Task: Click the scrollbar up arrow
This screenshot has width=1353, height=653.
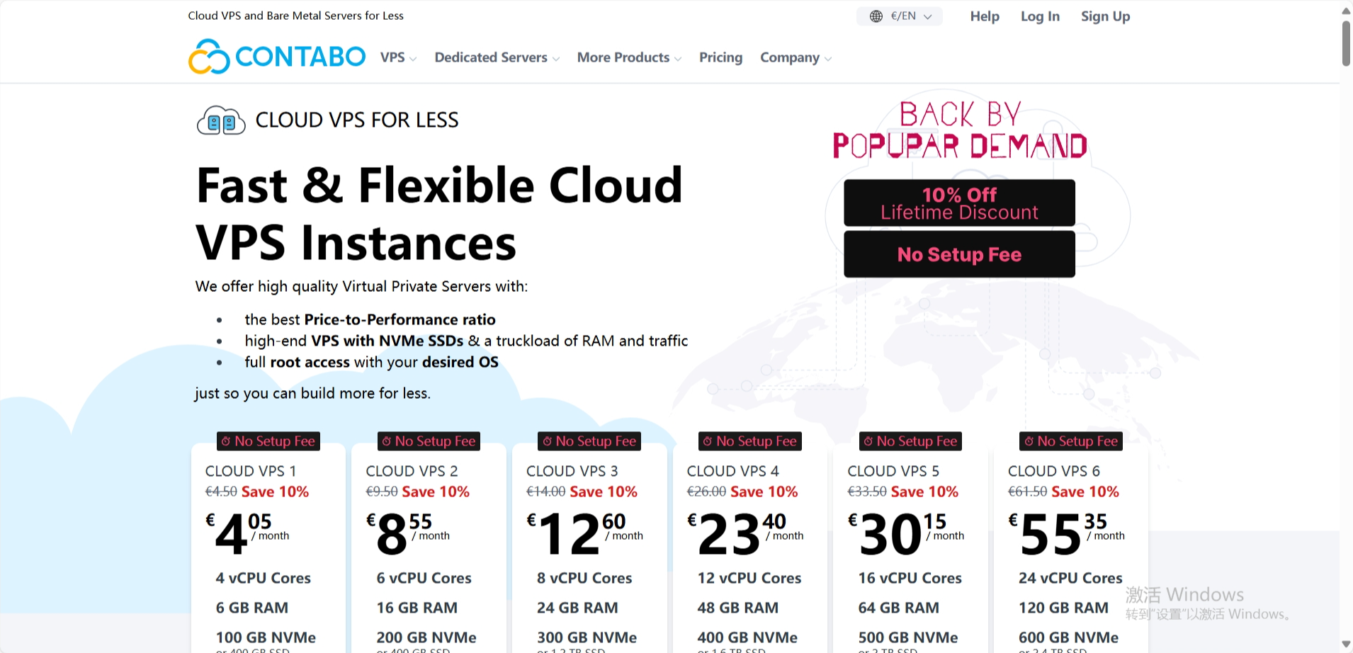Action: point(1345,10)
